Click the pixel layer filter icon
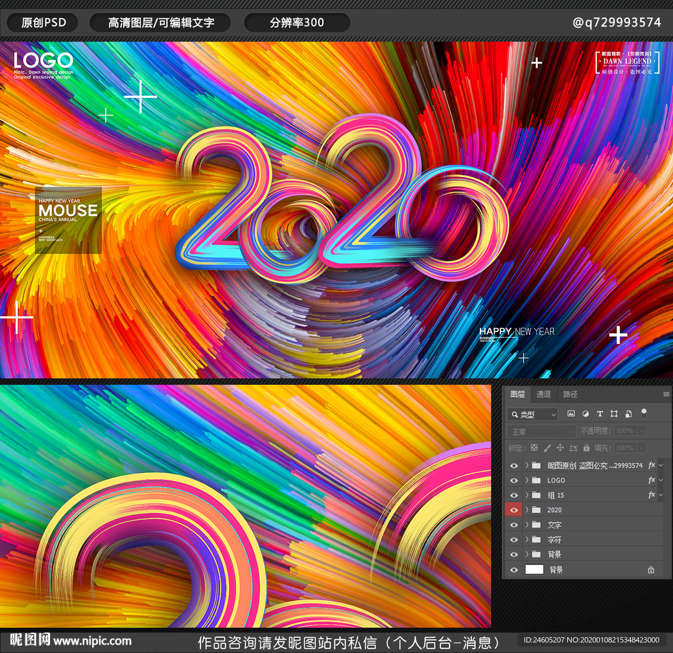673x653 pixels. pyautogui.click(x=570, y=414)
